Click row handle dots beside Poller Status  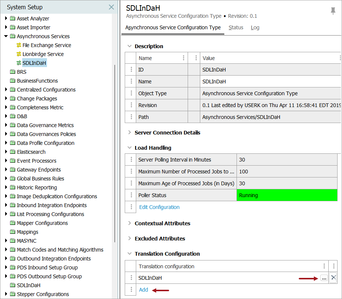(x=131, y=195)
